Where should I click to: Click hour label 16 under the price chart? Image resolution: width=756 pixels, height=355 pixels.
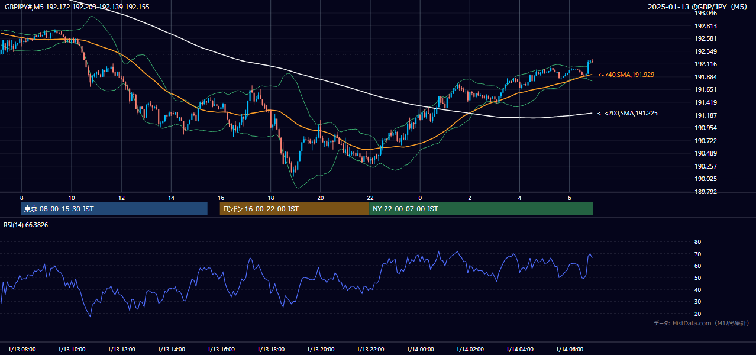coord(221,198)
